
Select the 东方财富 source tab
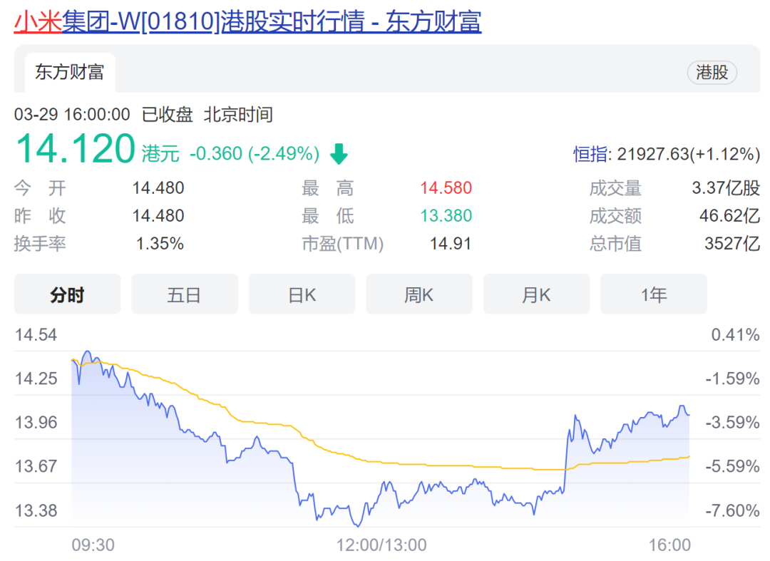70,73
